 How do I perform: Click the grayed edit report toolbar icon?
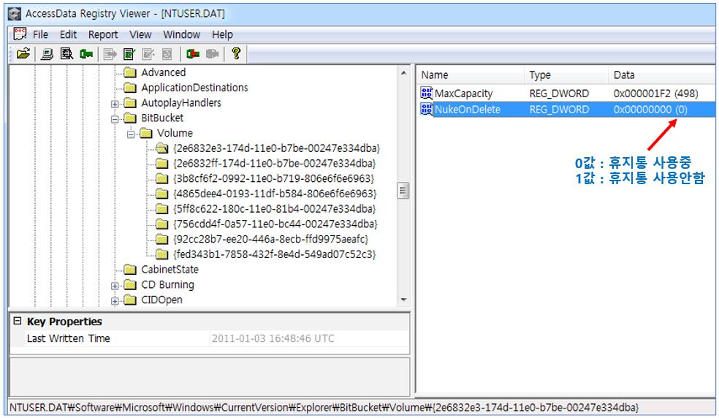point(148,54)
